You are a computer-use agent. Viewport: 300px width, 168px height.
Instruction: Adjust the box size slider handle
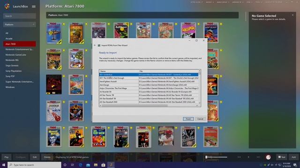click(206, 157)
